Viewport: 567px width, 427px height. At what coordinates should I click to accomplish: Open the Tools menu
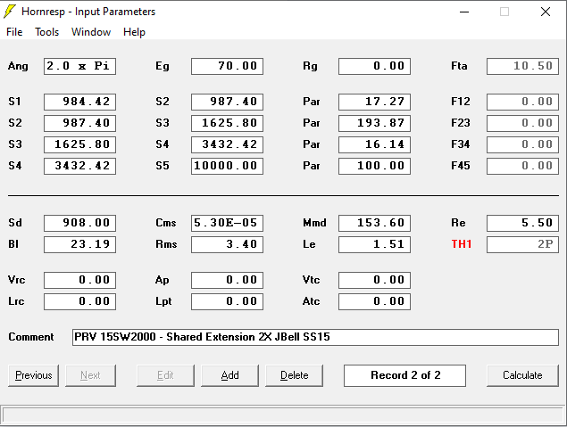pos(47,32)
